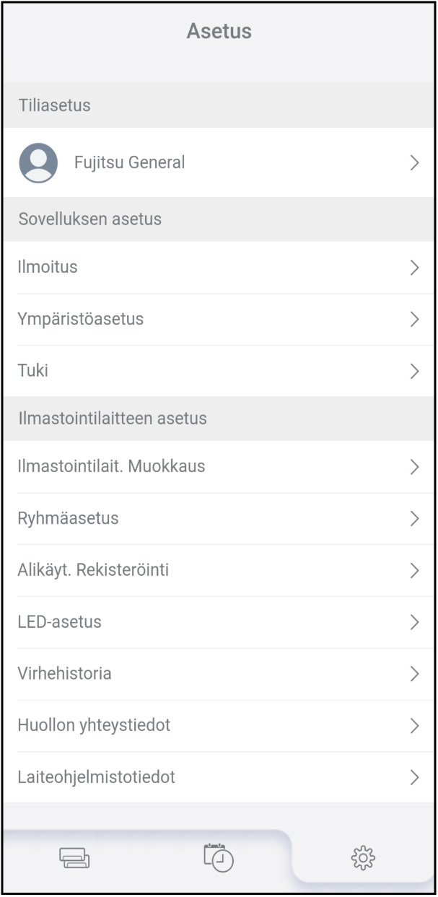This screenshot has height=897, width=438.
Task: Choose Alikäyt. Rekisteröinti
Action: tap(219, 571)
